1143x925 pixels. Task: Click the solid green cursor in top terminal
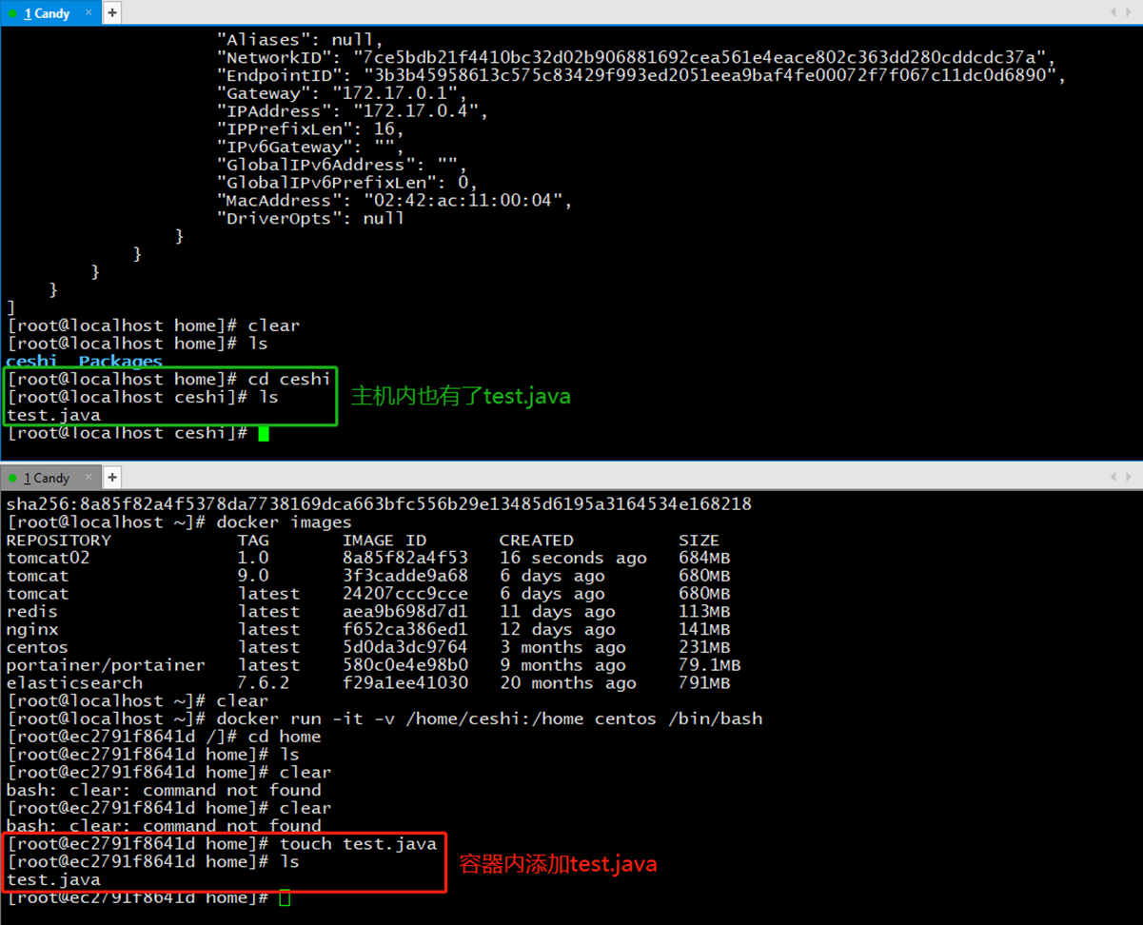tap(264, 434)
